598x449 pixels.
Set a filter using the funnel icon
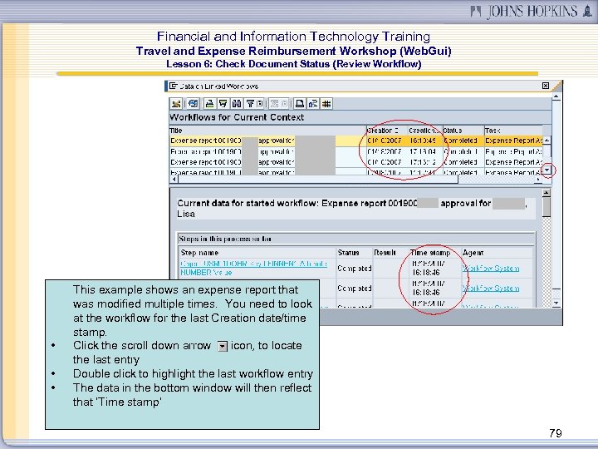(250, 103)
